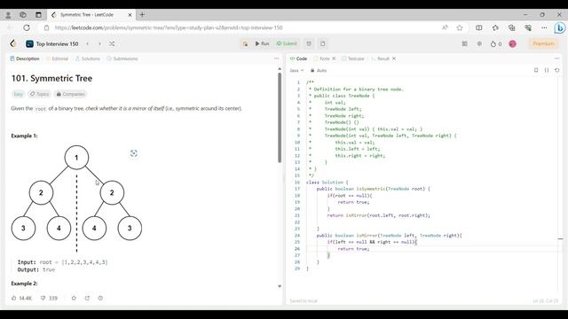
Task: Open the Bing Copilot sidebar icon
Action: pos(560,27)
